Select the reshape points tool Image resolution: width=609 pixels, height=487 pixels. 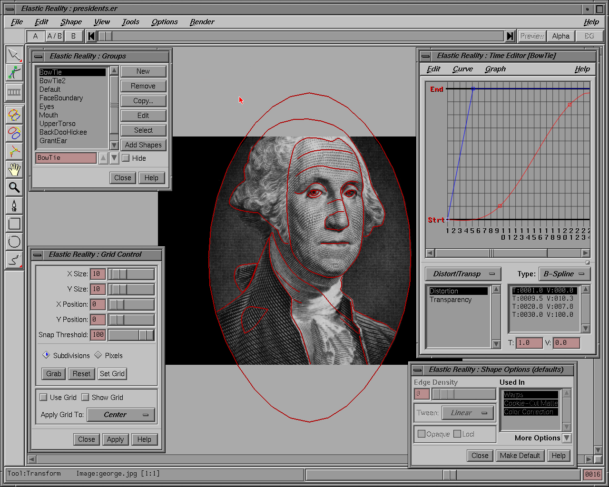14,73
